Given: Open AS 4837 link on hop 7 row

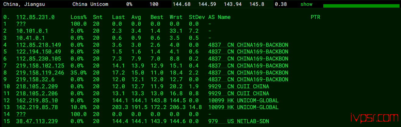Looking at the screenshot, I should pos(248,66).
